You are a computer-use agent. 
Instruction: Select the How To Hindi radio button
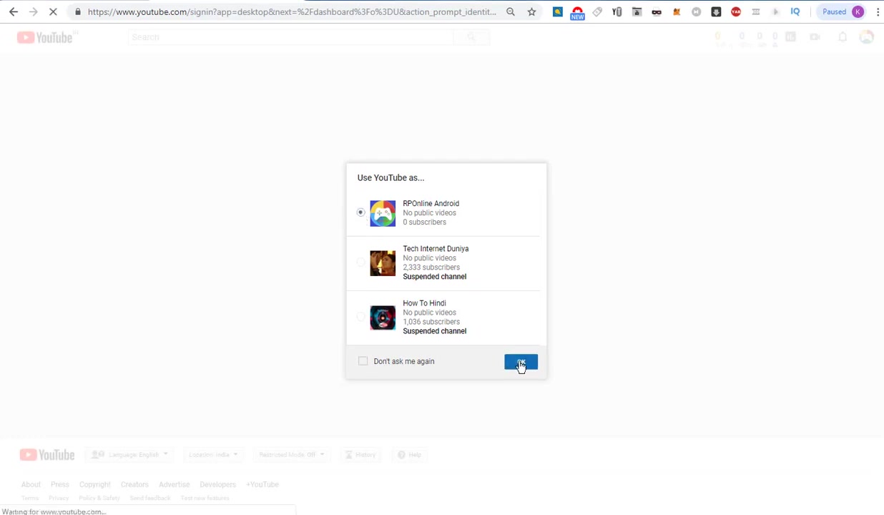click(x=360, y=317)
